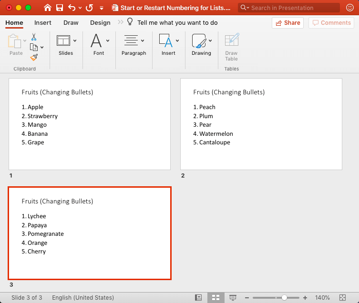This screenshot has width=359, height=303.
Task: Switch to Normal view in status bar
Action: pyautogui.click(x=198, y=298)
